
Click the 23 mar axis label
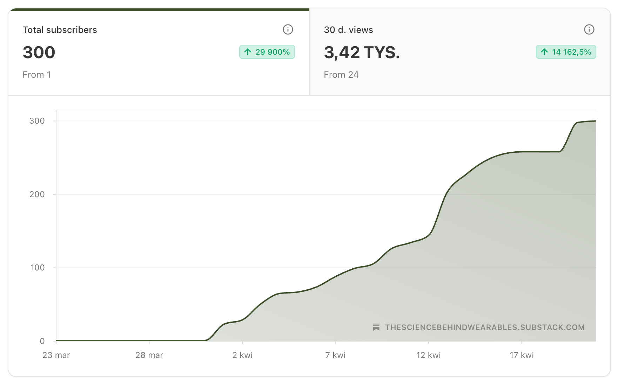56,355
